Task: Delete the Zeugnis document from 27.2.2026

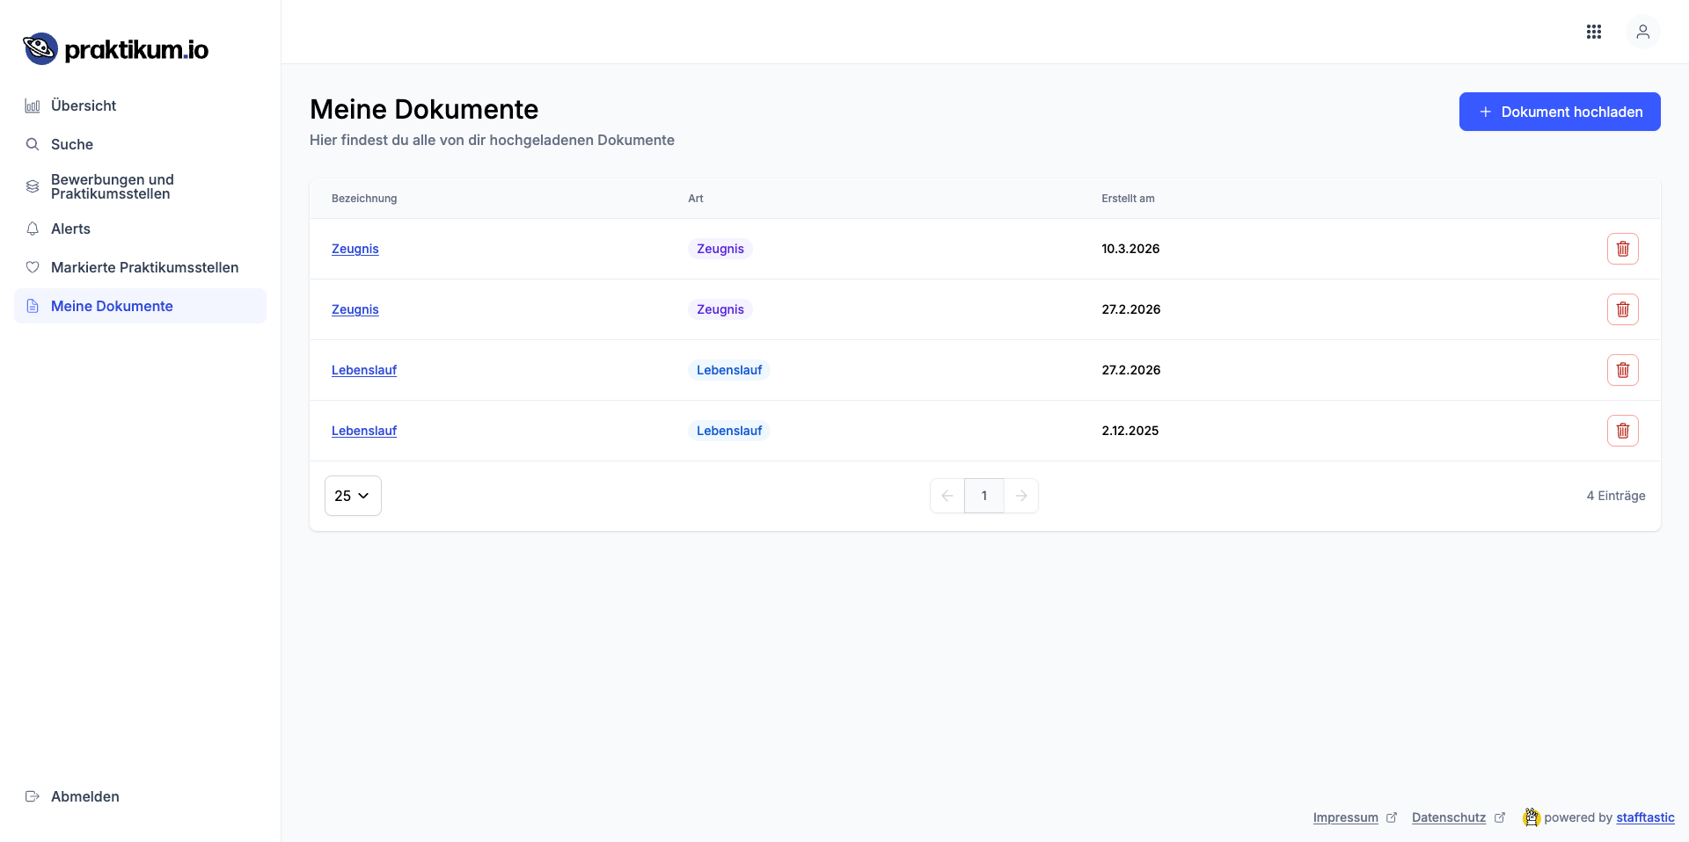Action: pyautogui.click(x=1622, y=309)
